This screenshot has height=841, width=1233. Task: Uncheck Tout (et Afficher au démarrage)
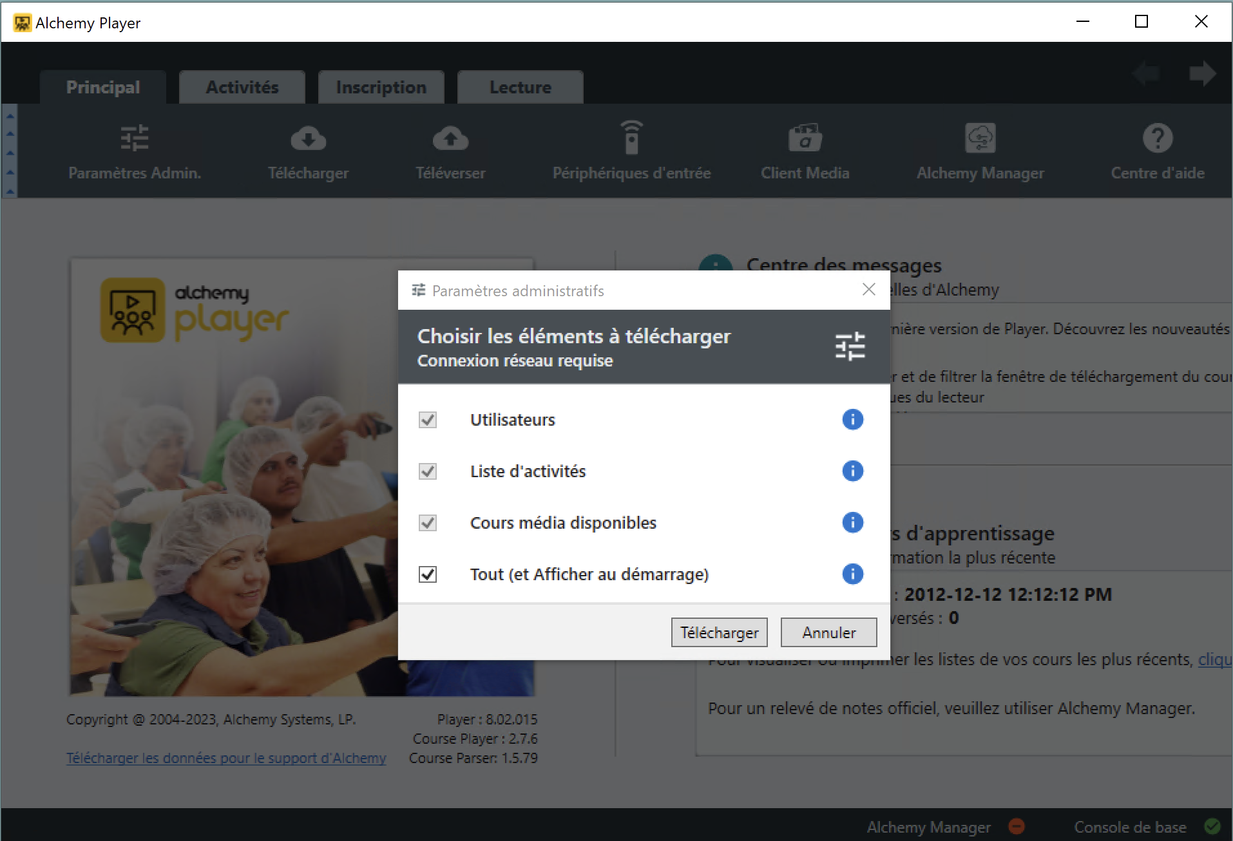click(x=428, y=574)
